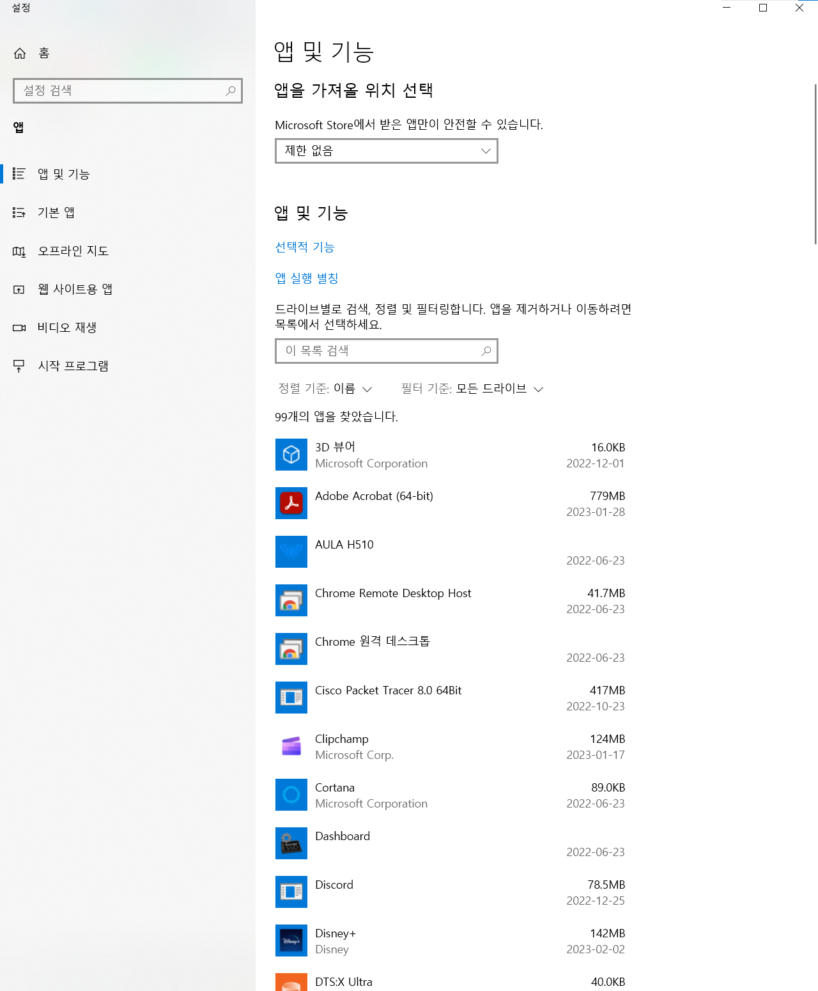Click the Adobe Acrobat app icon

coord(291,503)
